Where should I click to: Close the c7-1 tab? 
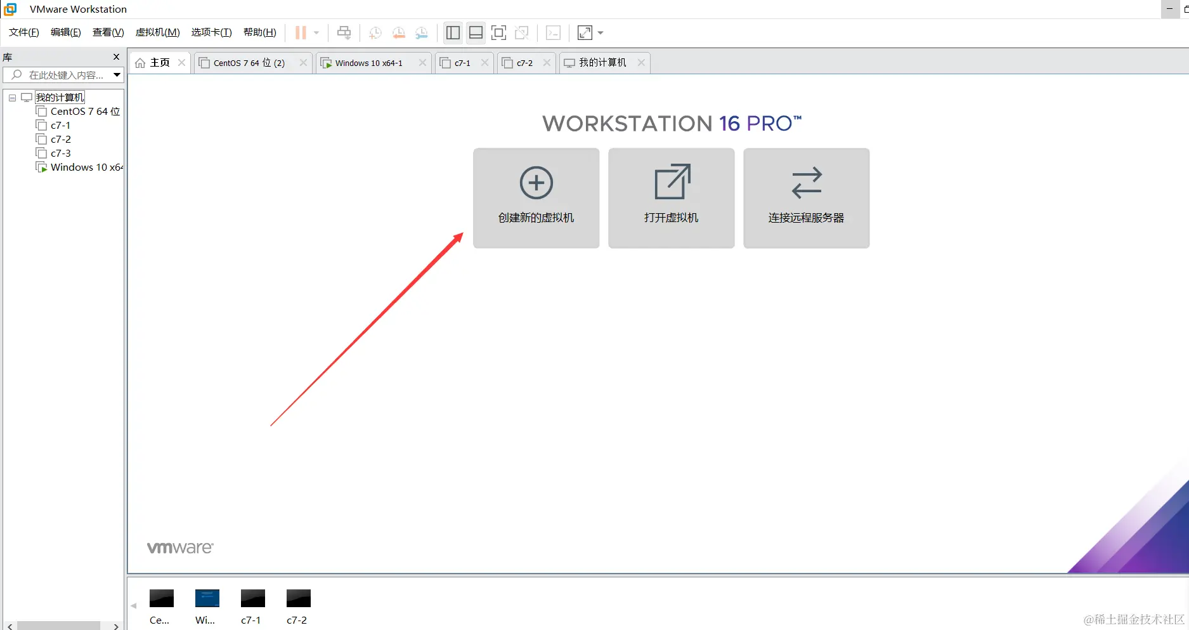click(x=484, y=62)
